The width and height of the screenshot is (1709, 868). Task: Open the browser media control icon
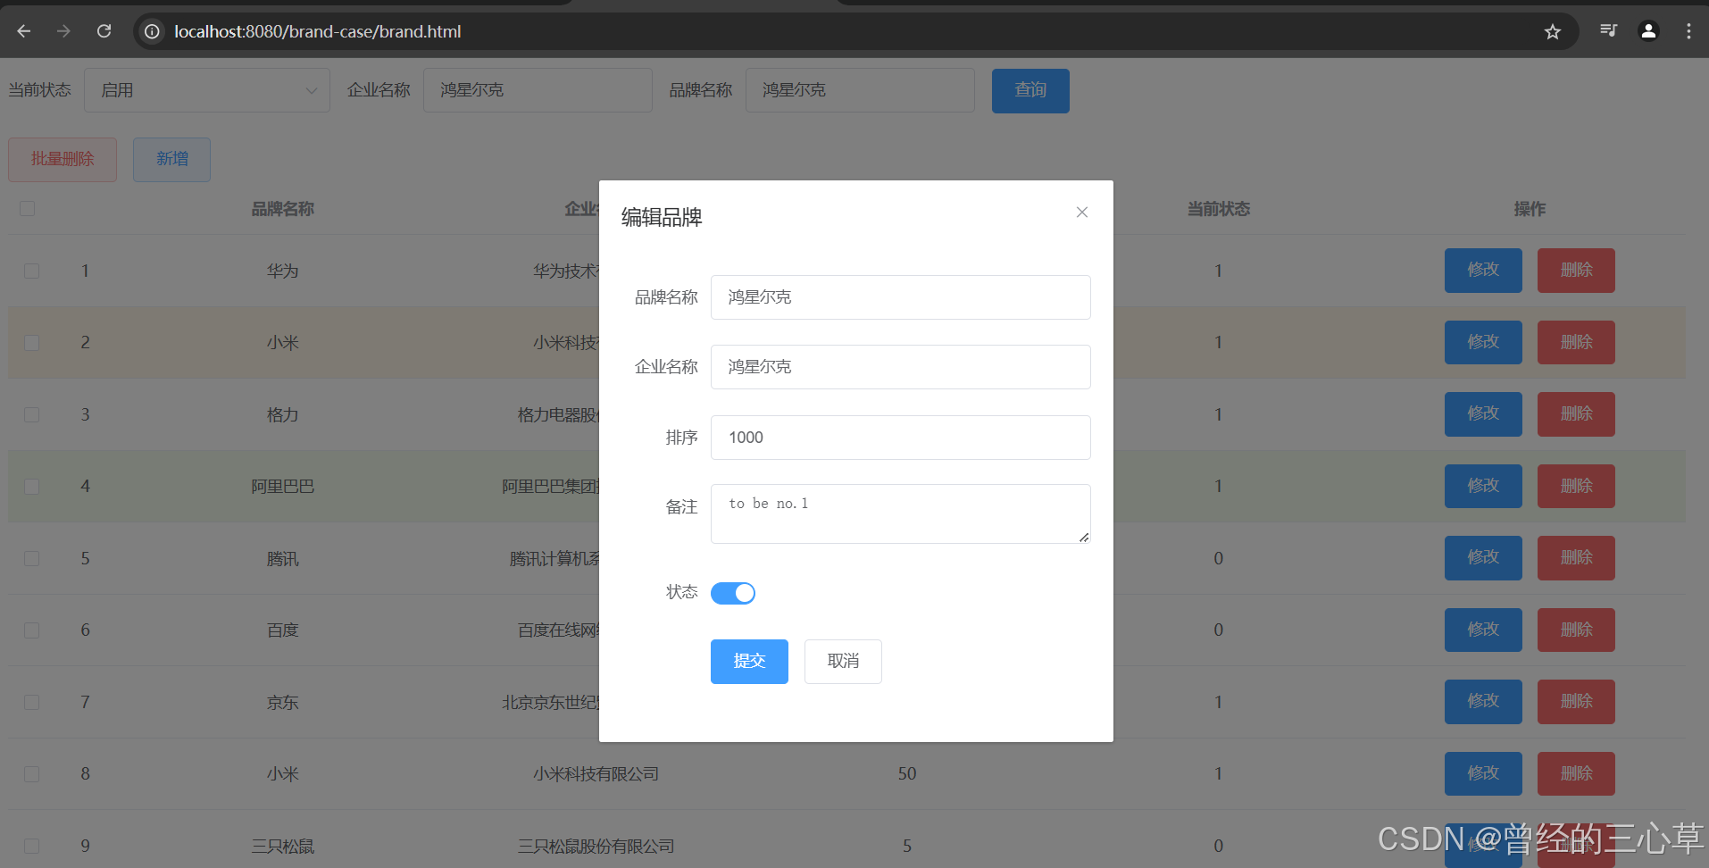pyautogui.click(x=1608, y=31)
